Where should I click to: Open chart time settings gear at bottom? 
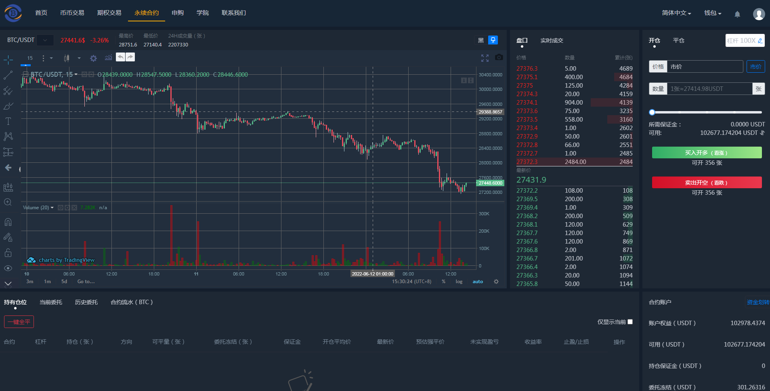tap(496, 282)
